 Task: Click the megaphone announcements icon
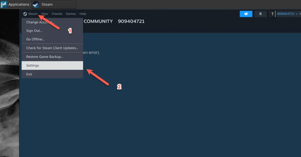[246, 14]
